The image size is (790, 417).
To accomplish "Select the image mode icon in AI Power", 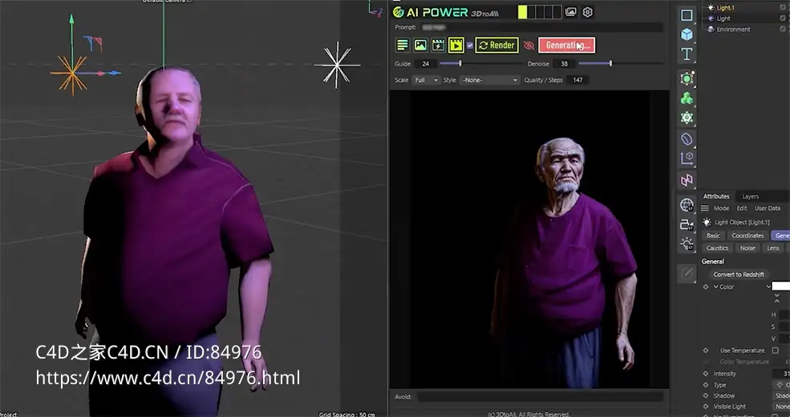I will tap(420, 46).
